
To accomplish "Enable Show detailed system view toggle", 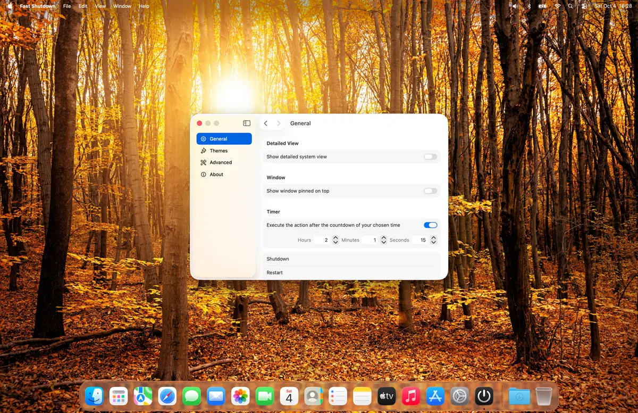I will [x=430, y=157].
